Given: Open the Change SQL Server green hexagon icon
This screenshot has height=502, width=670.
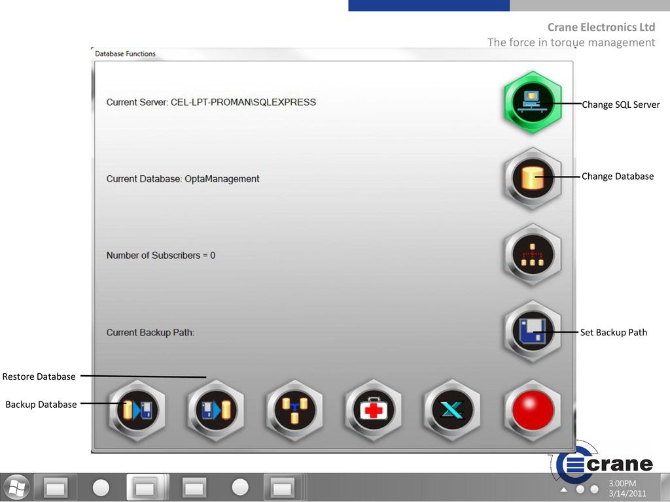Looking at the screenshot, I should pos(533,103).
